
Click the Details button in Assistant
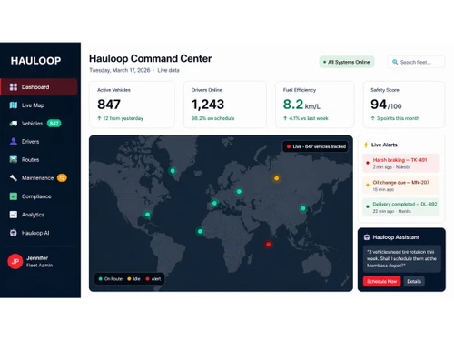[414, 281]
